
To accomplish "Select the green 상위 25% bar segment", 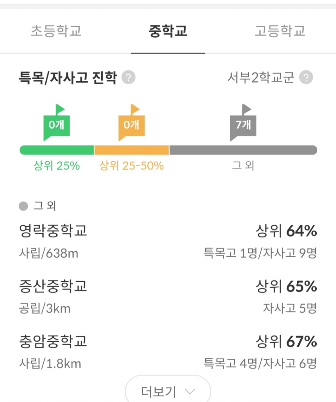I will 57,150.
